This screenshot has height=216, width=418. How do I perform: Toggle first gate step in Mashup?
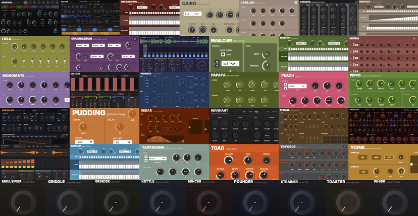pos(289,49)
